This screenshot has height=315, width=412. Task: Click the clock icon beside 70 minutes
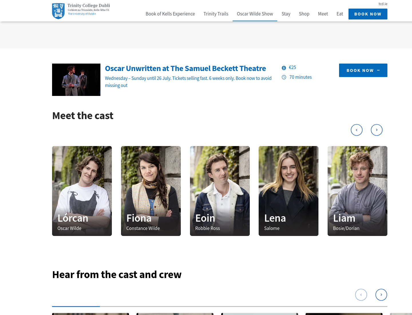(x=284, y=77)
